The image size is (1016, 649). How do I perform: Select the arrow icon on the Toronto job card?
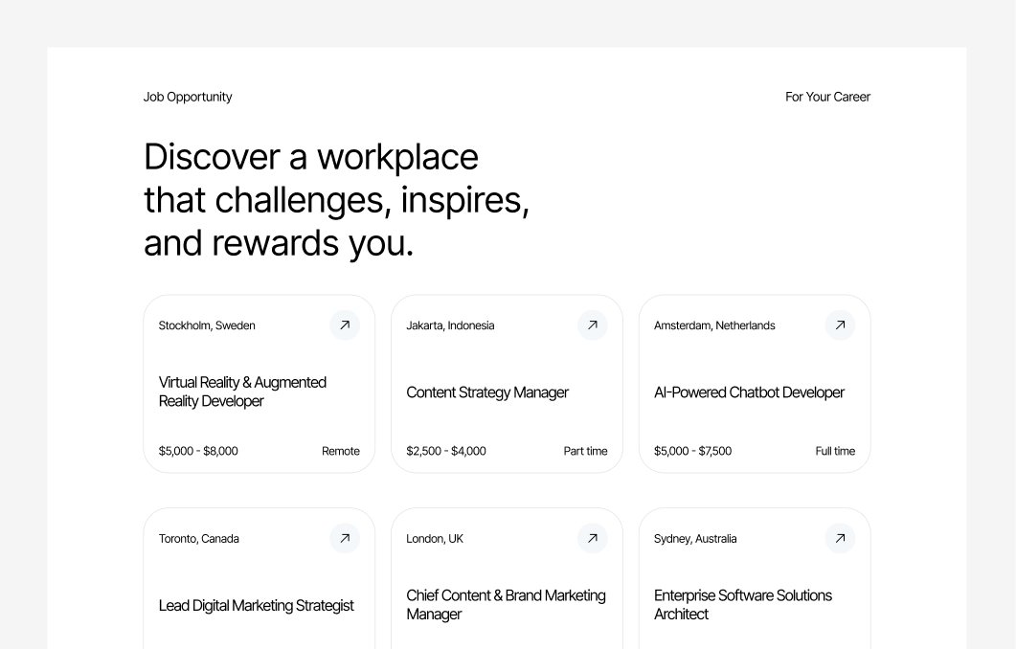pyautogui.click(x=345, y=538)
